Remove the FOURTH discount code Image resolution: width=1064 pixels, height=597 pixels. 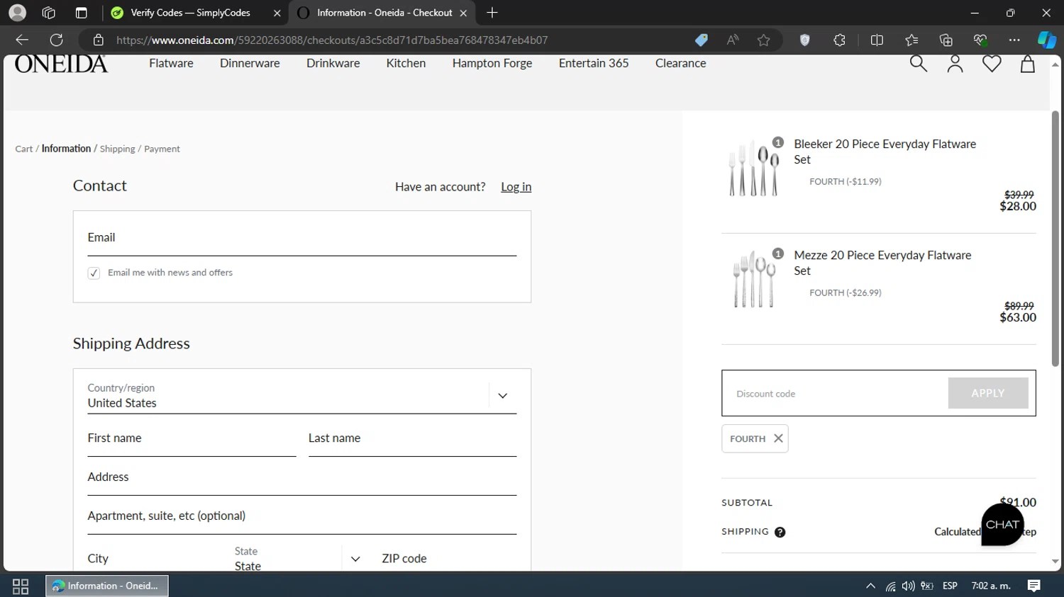tap(778, 438)
